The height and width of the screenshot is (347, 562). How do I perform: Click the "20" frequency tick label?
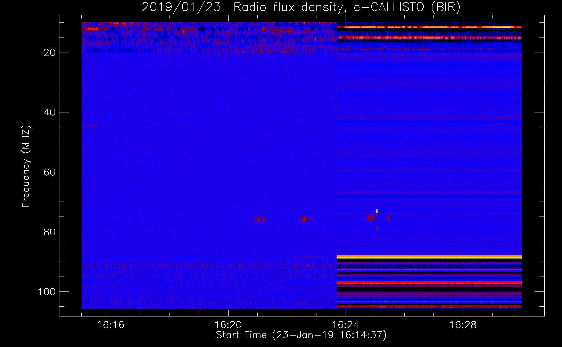click(x=50, y=52)
